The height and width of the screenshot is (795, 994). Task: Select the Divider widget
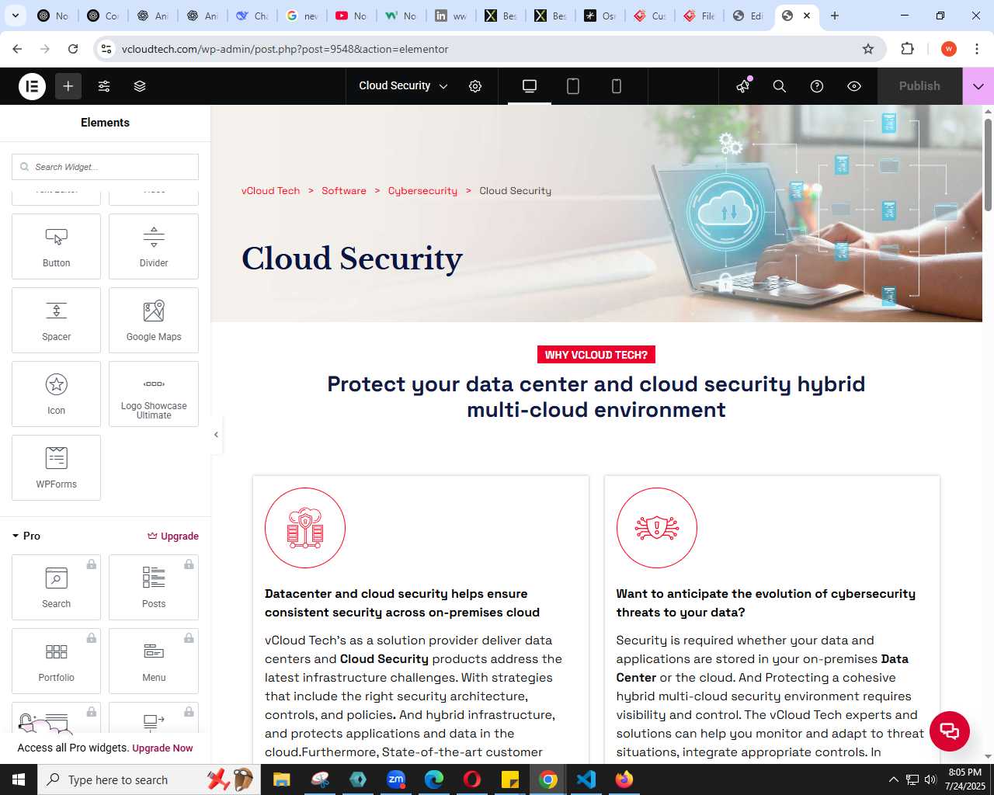154,246
